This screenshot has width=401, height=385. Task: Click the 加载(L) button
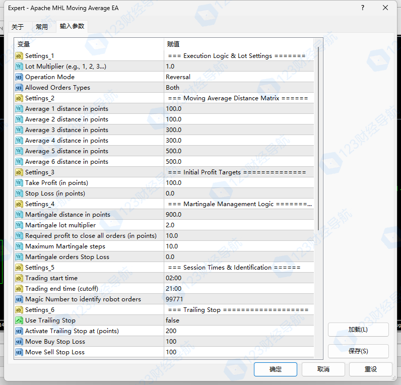click(358, 330)
